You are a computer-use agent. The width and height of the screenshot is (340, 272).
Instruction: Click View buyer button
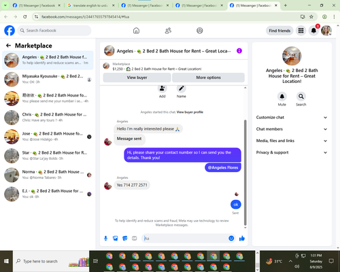tap(137, 78)
